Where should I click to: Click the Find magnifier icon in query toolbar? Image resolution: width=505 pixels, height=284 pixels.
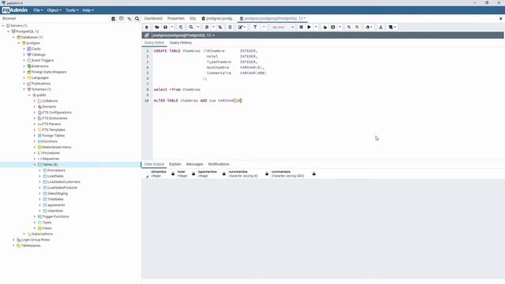[x=191, y=27]
